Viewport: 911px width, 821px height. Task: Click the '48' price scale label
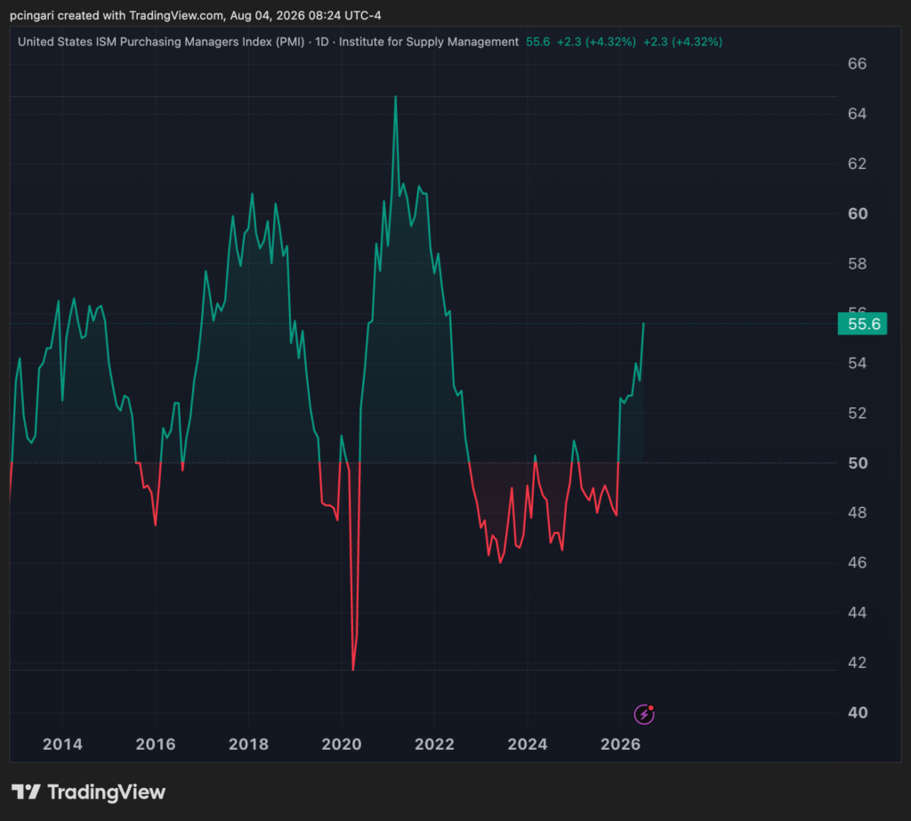point(858,512)
